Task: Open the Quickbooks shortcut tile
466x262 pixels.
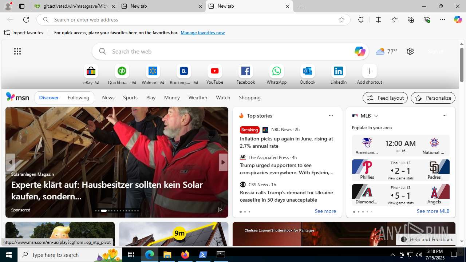Action: pyautogui.click(x=122, y=75)
